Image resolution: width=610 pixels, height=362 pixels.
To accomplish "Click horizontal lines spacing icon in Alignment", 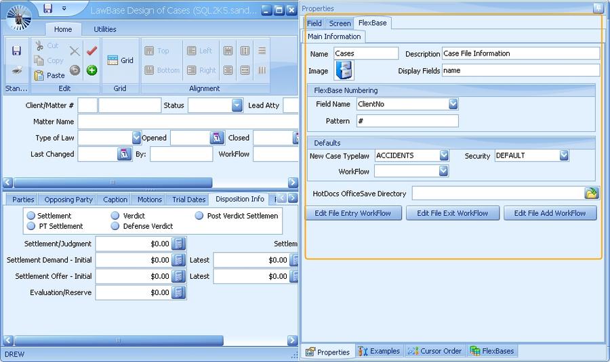I will [x=262, y=51].
